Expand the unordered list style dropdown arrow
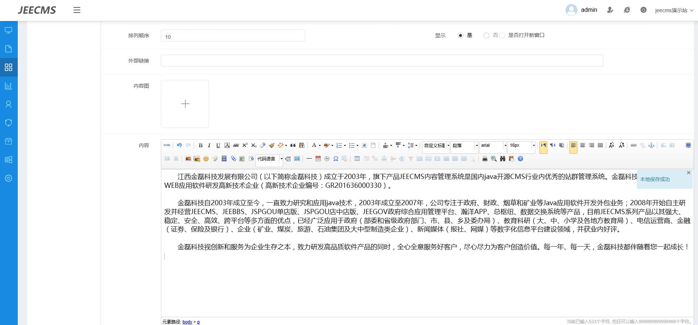The image size is (698, 325). click(357, 146)
